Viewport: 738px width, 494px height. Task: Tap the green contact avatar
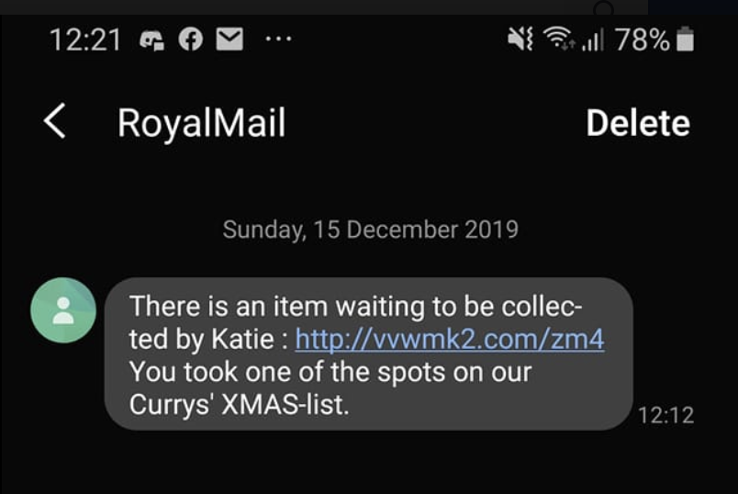(x=63, y=309)
